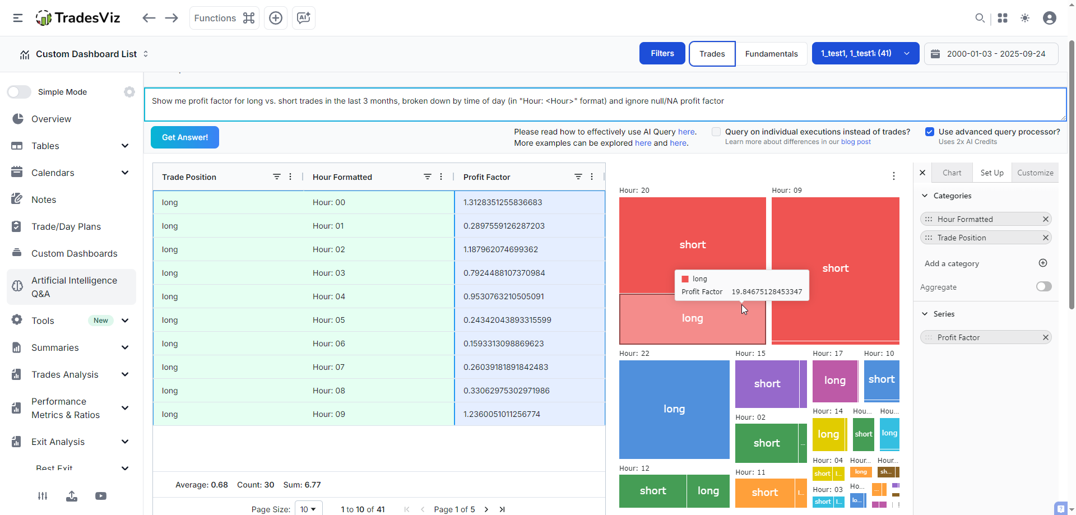Open Simple Mode settings gear icon
Image resolution: width=1076 pixels, height=515 pixels.
point(129,92)
